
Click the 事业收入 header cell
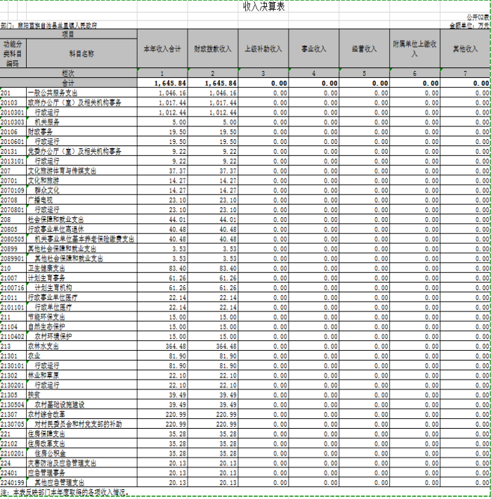(313, 49)
